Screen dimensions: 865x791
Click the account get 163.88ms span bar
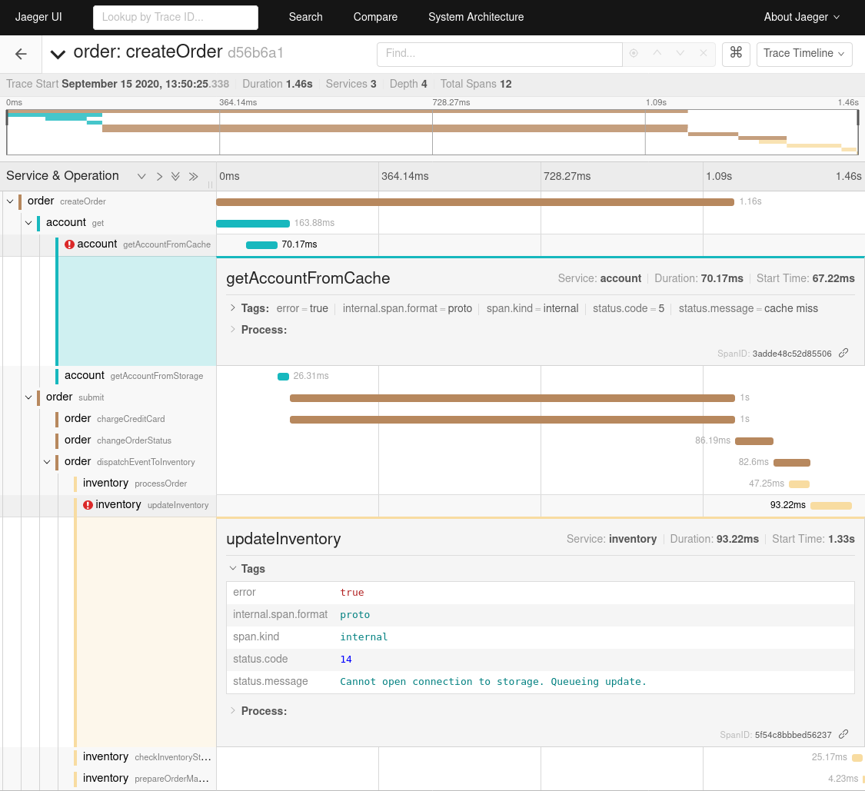[253, 224]
